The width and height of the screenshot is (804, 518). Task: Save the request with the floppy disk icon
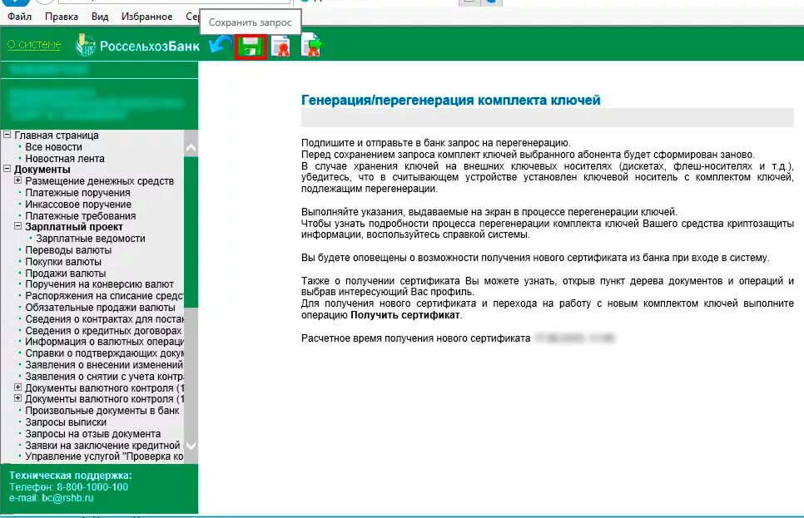(251, 47)
